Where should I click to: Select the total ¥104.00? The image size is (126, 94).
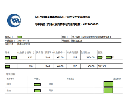pos(90,58)
